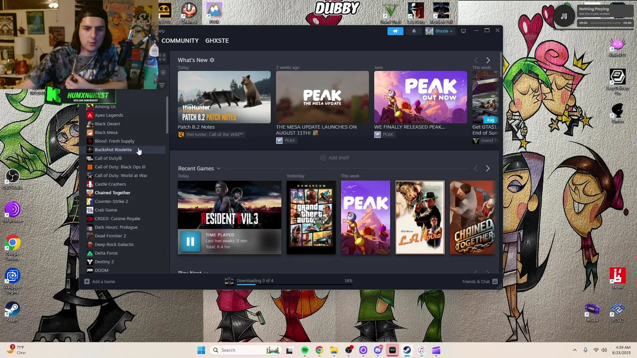Open Steam announcements megaphone button
The image size is (637, 358).
tap(395, 31)
